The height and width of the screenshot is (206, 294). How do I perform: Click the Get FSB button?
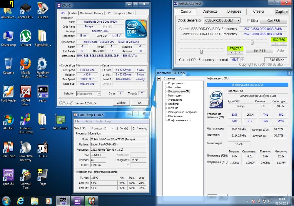coord(273,21)
